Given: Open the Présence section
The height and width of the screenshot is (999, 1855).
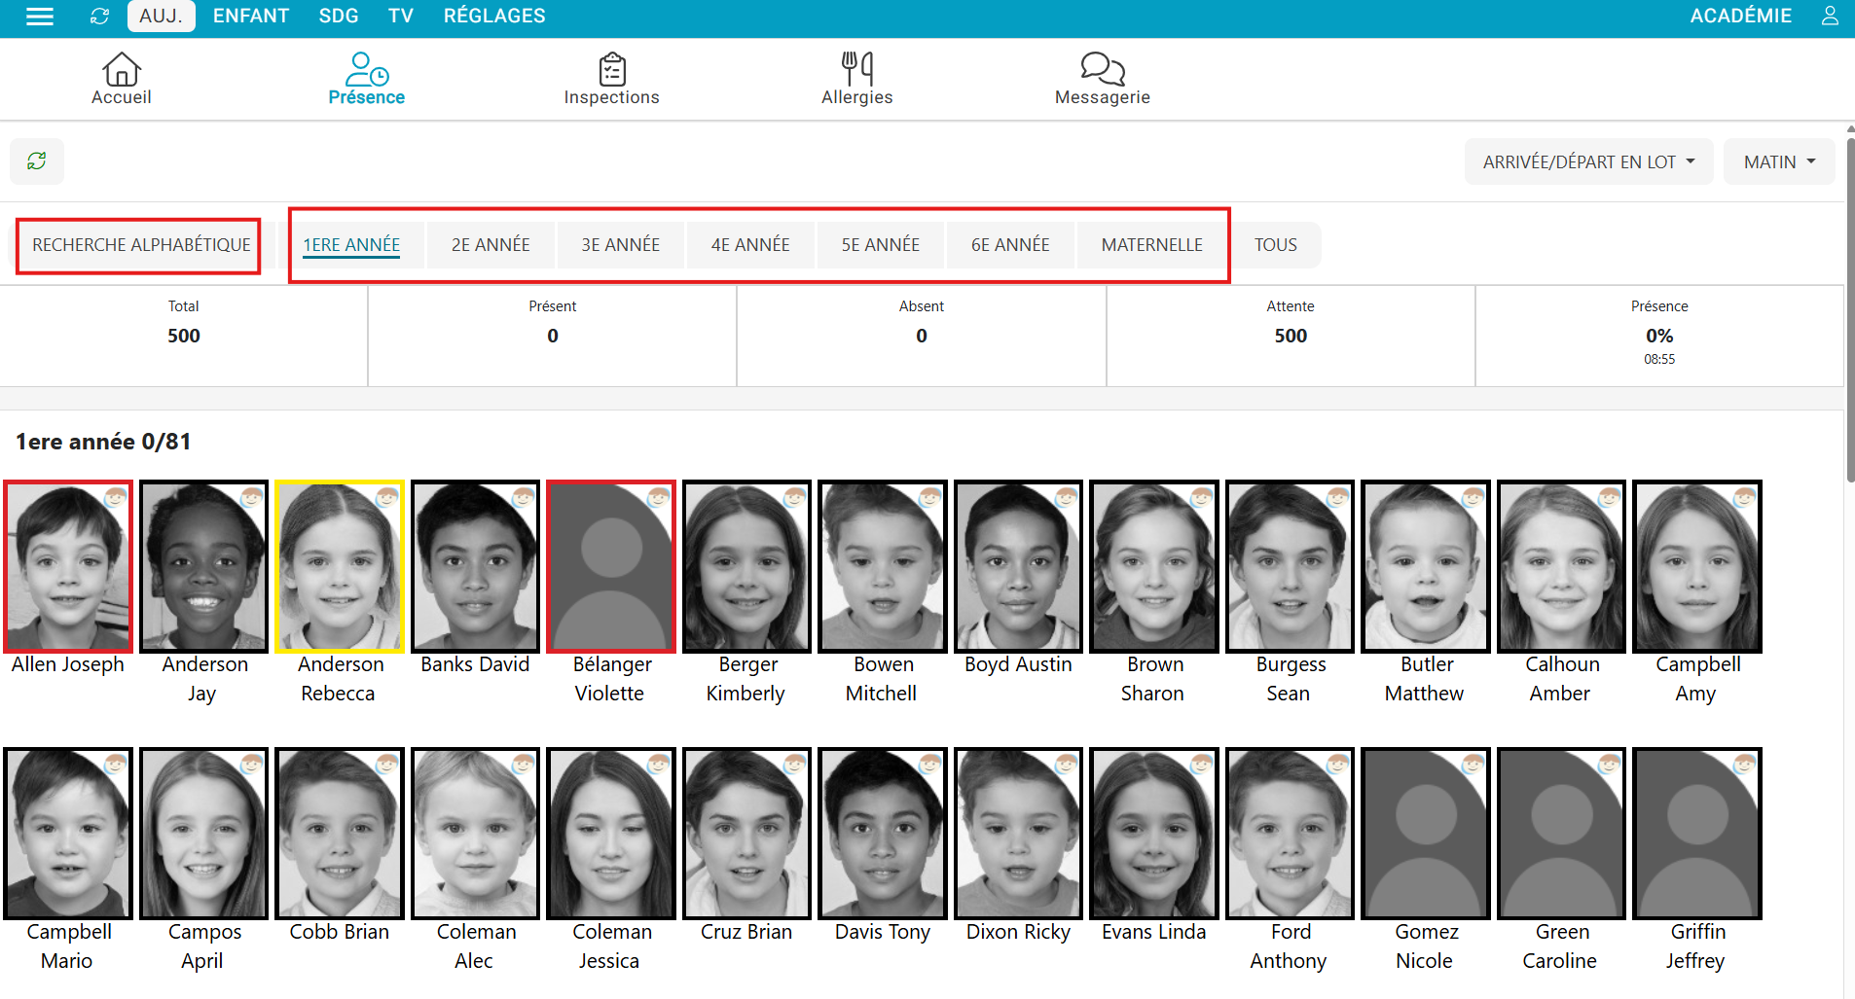Looking at the screenshot, I should coord(366,78).
